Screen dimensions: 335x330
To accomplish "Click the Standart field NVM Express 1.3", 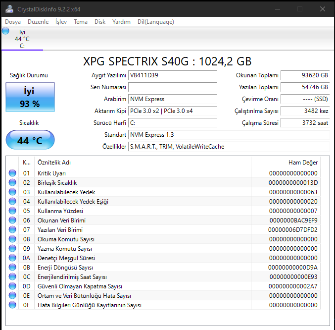I will (229, 135).
